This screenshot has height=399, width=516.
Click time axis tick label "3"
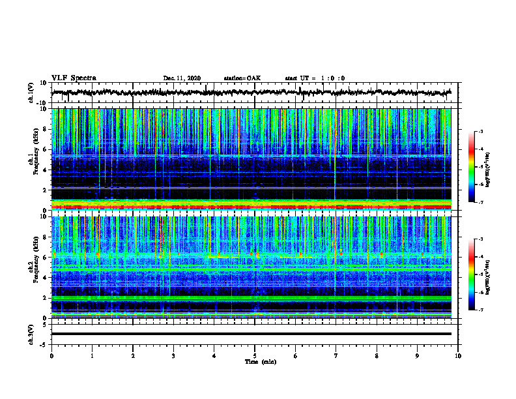click(173, 356)
